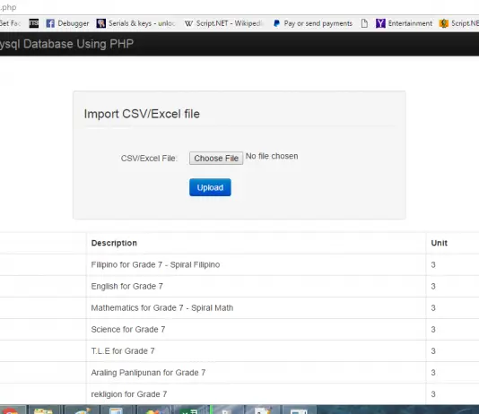The height and width of the screenshot is (414, 479).
Task: Open the black TS bookmark icon
Action: click(34, 23)
